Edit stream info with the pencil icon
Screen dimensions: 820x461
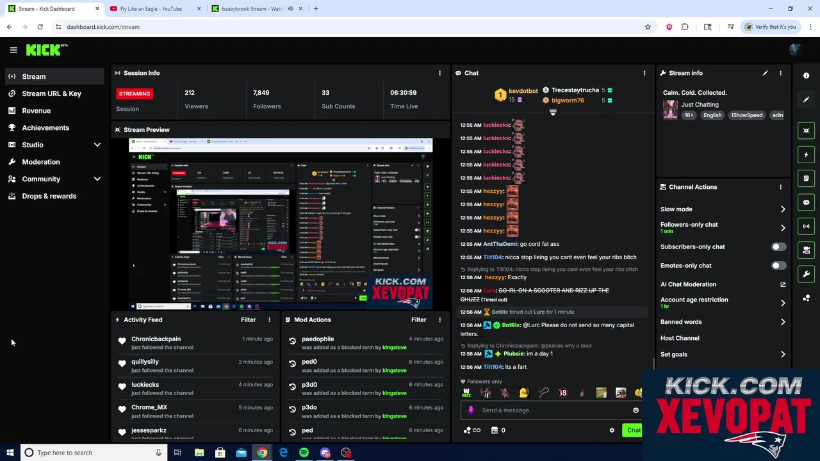[765, 73]
